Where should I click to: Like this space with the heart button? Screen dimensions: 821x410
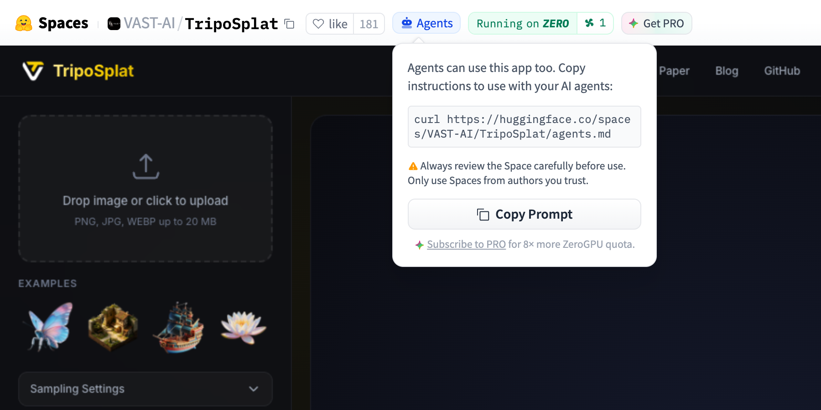(x=330, y=24)
